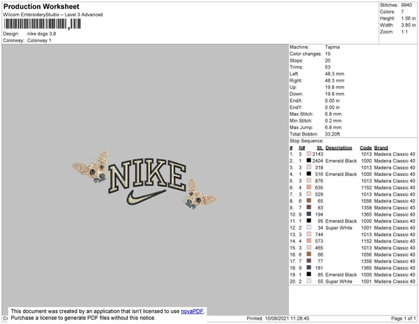
Task: Click the barcode under Production Worksheet
Action: coord(42,24)
